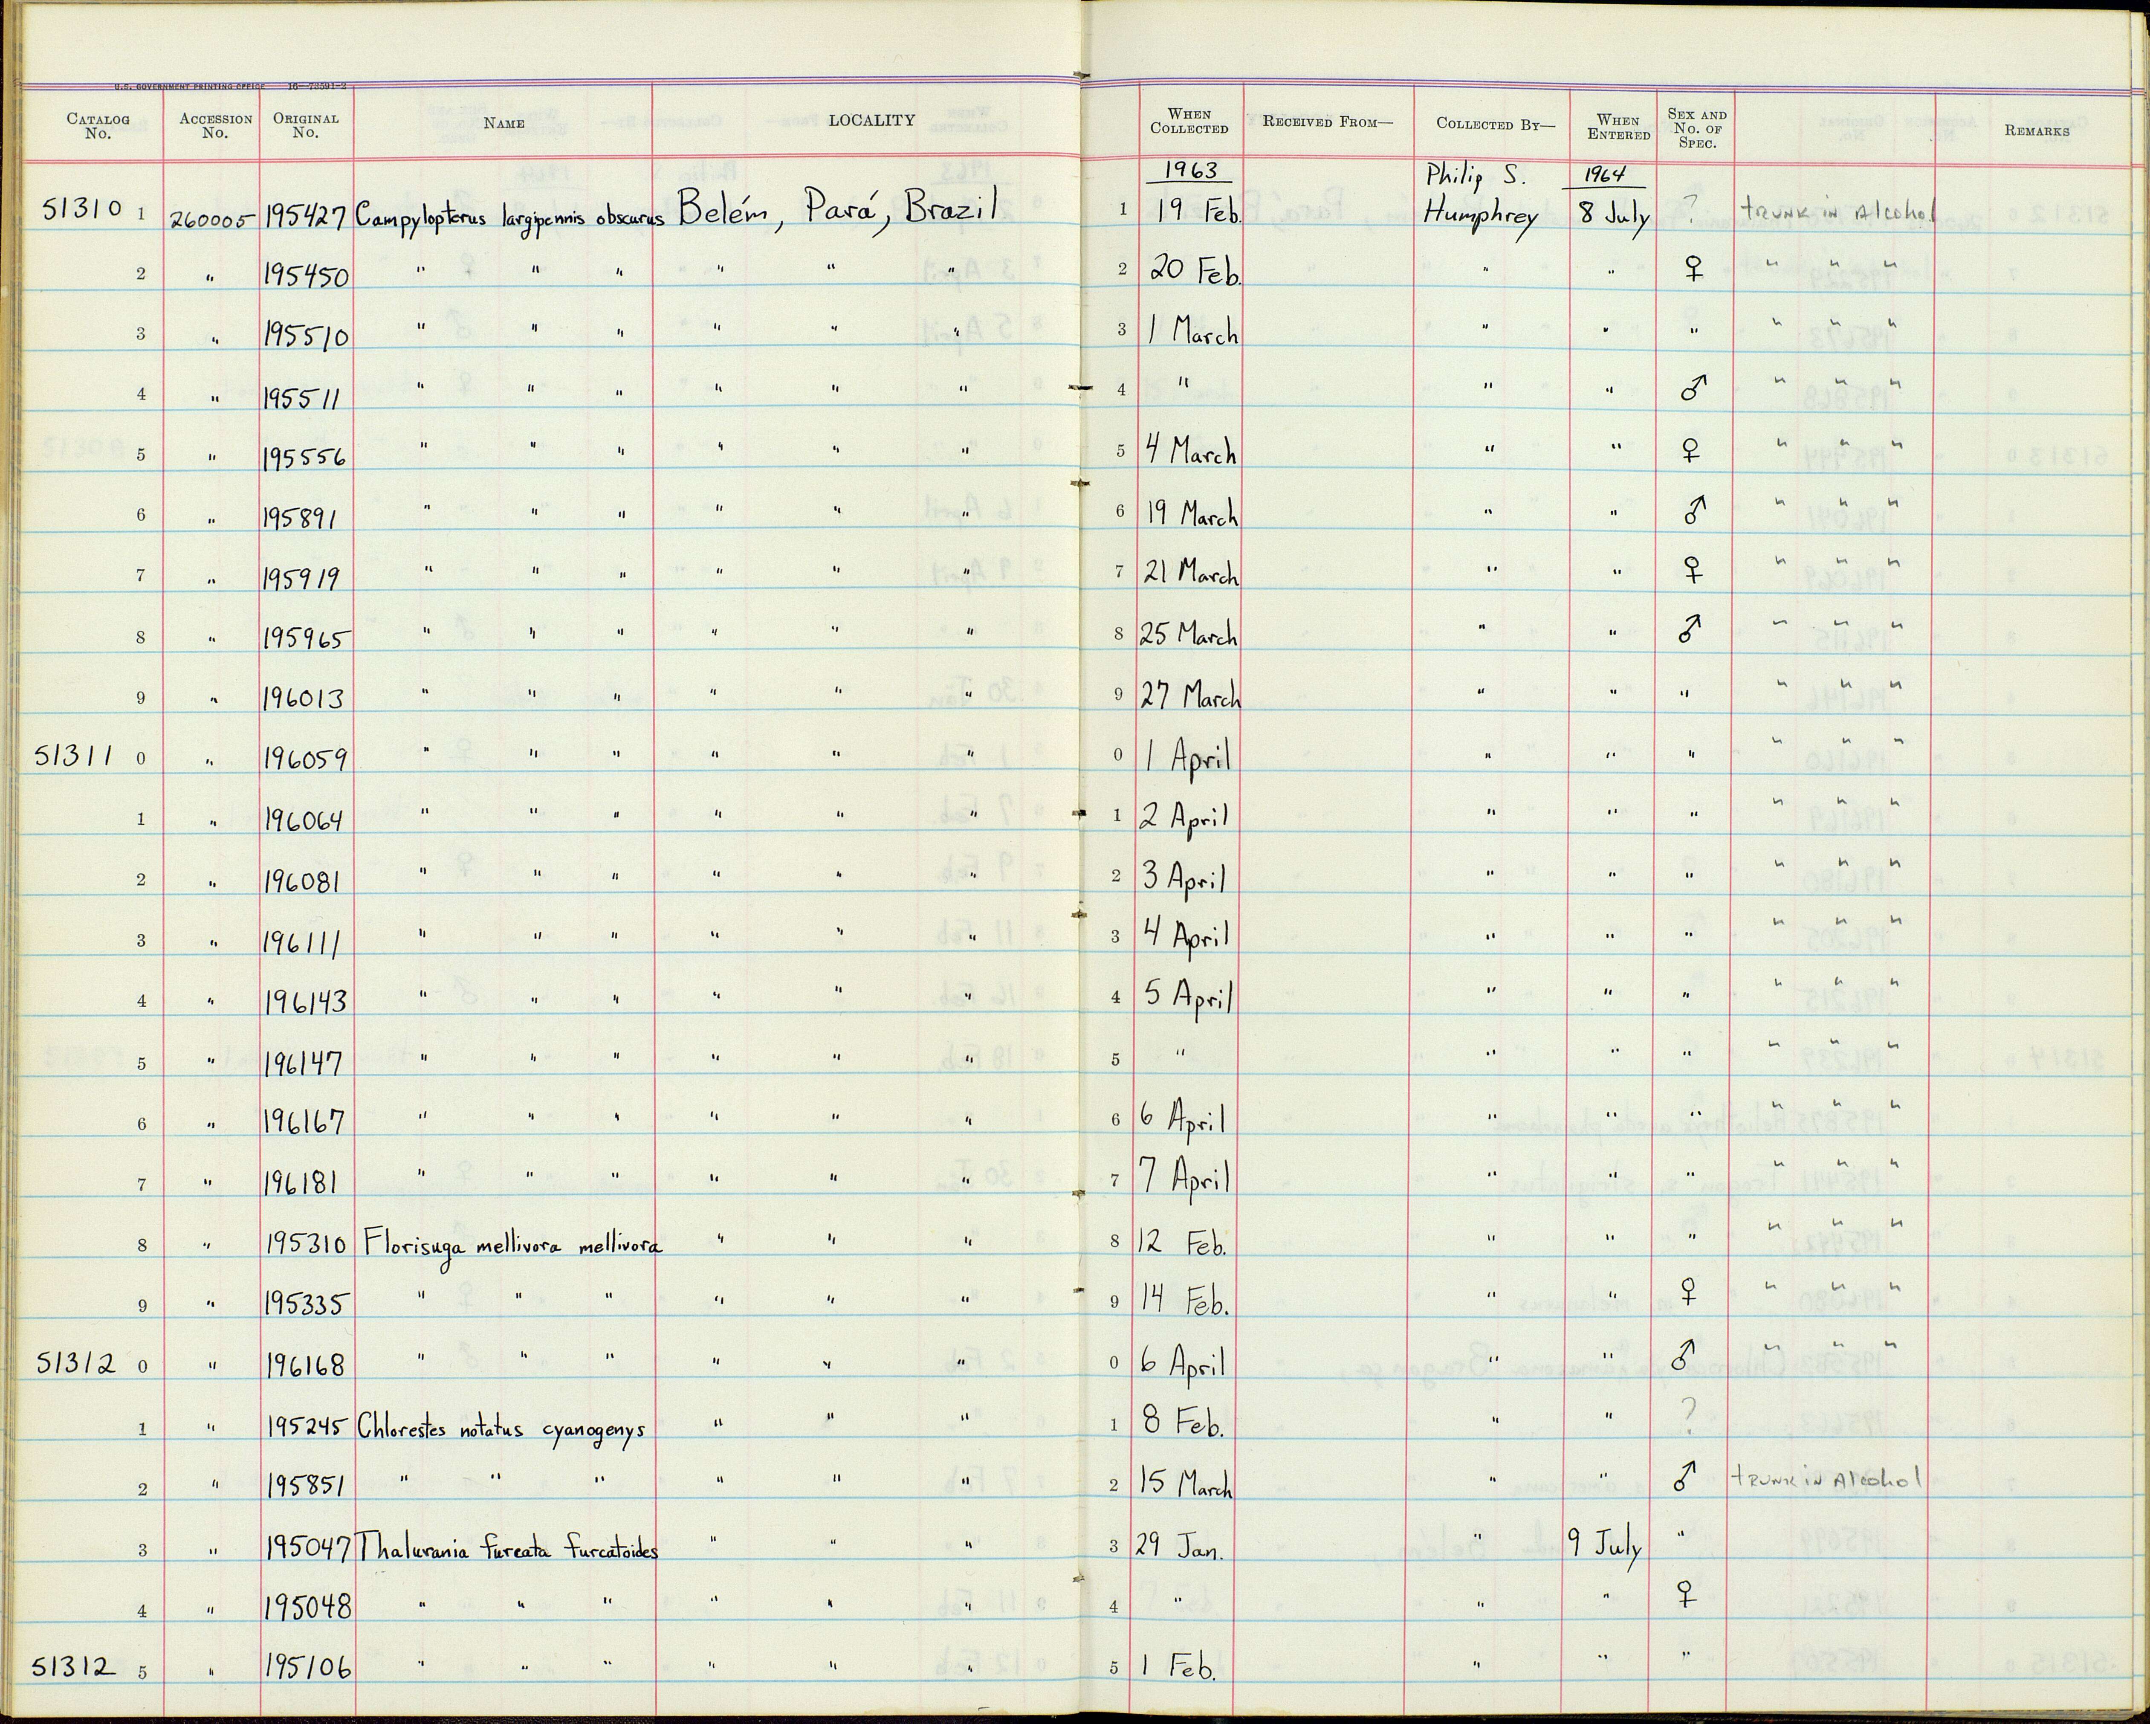Click 'Thalurania furcata furcatoides' name entry
The height and width of the screenshot is (1724, 2150).
508,1550
